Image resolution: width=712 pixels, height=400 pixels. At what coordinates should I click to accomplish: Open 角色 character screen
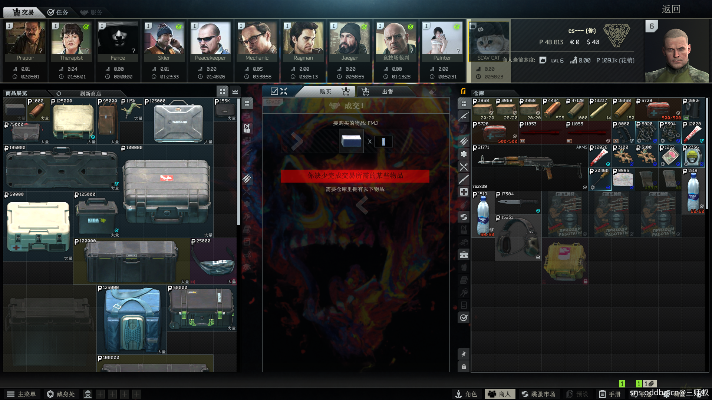click(466, 394)
